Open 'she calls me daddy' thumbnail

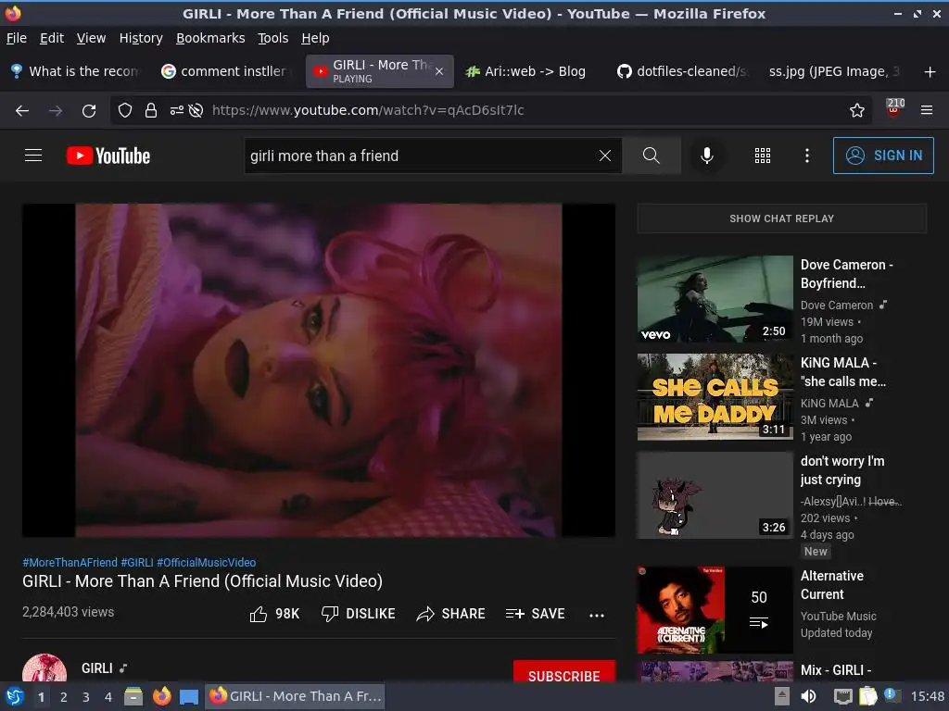[715, 396]
